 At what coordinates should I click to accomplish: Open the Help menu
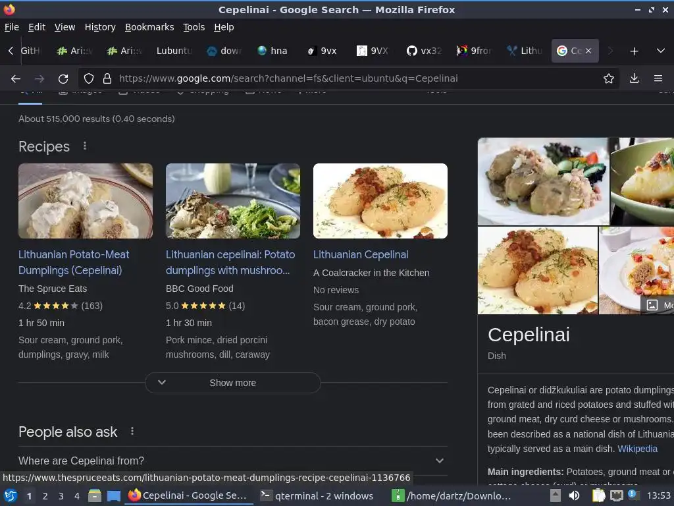click(x=224, y=27)
